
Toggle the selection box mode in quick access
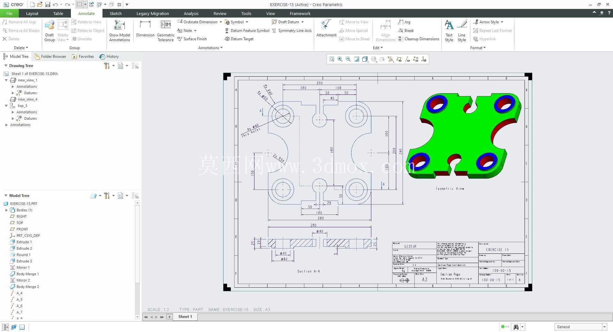(x=79, y=4)
